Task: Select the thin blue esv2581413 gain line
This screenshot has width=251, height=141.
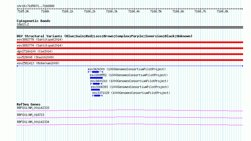Action: click(x=130, y=66)
